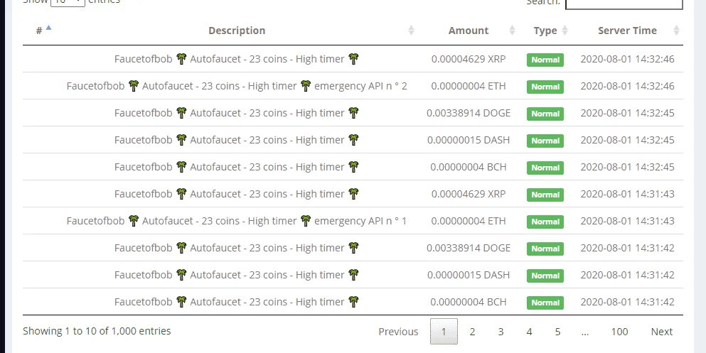Select page 1 in pagination
Screen dimensions: 706x353
(x=444, y=332)
